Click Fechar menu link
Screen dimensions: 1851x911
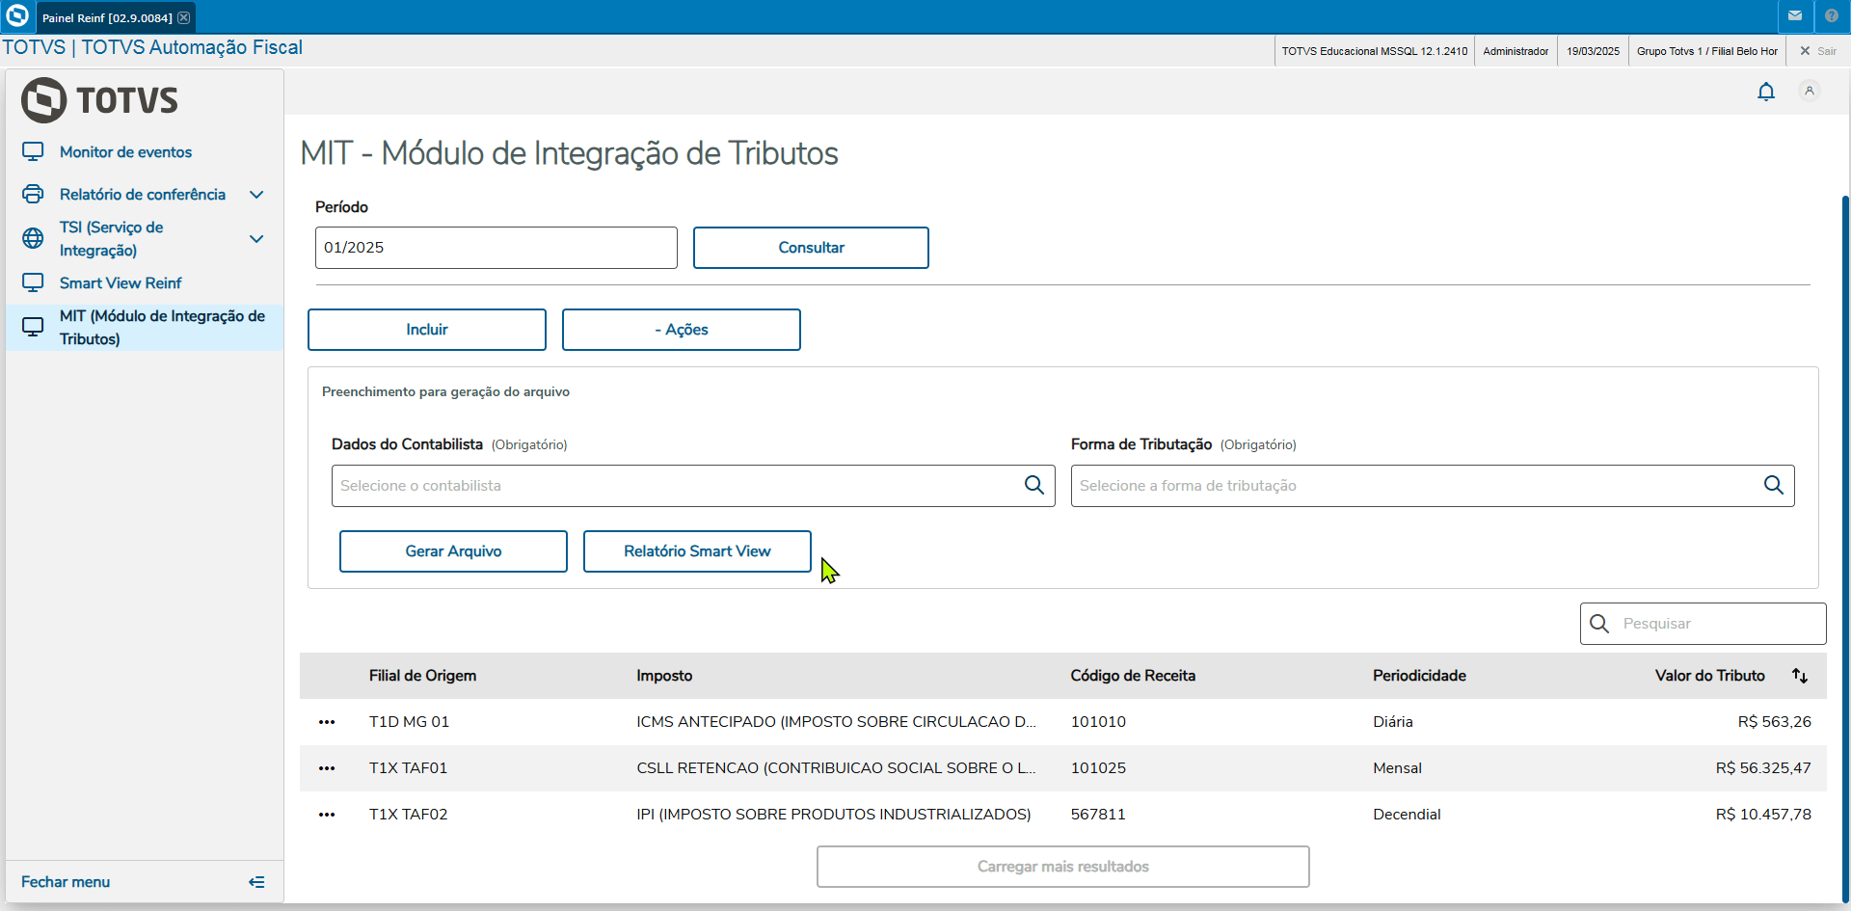coord(66,882)
